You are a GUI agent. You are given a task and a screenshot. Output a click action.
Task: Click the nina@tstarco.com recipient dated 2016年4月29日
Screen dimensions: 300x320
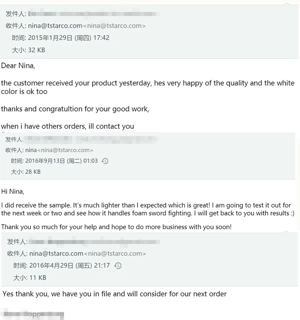click(x=87, y=254)
